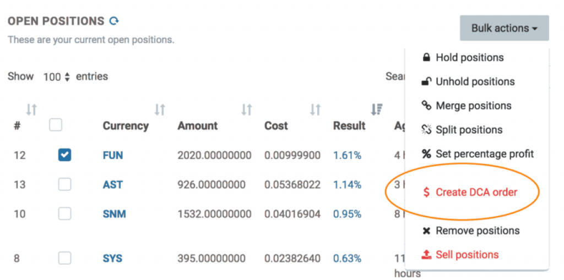564x280 pixels.
Task: Click the X icon for Remove positions
Action: pyautogui.click(x=426, y=231)
